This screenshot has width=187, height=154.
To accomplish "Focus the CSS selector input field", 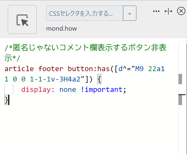I will pos(84,13).
